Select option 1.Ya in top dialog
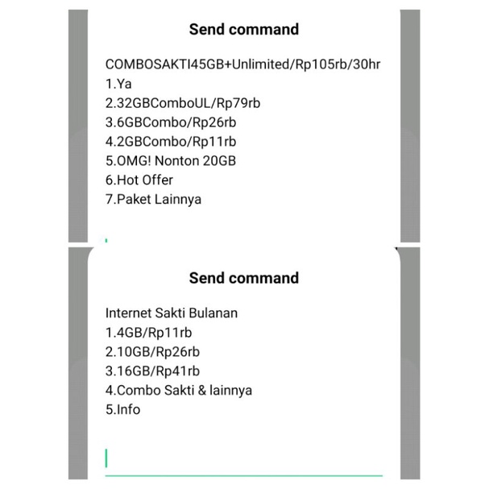The width and height of the screenshot is (489, 489). click(x=118, y=83)
